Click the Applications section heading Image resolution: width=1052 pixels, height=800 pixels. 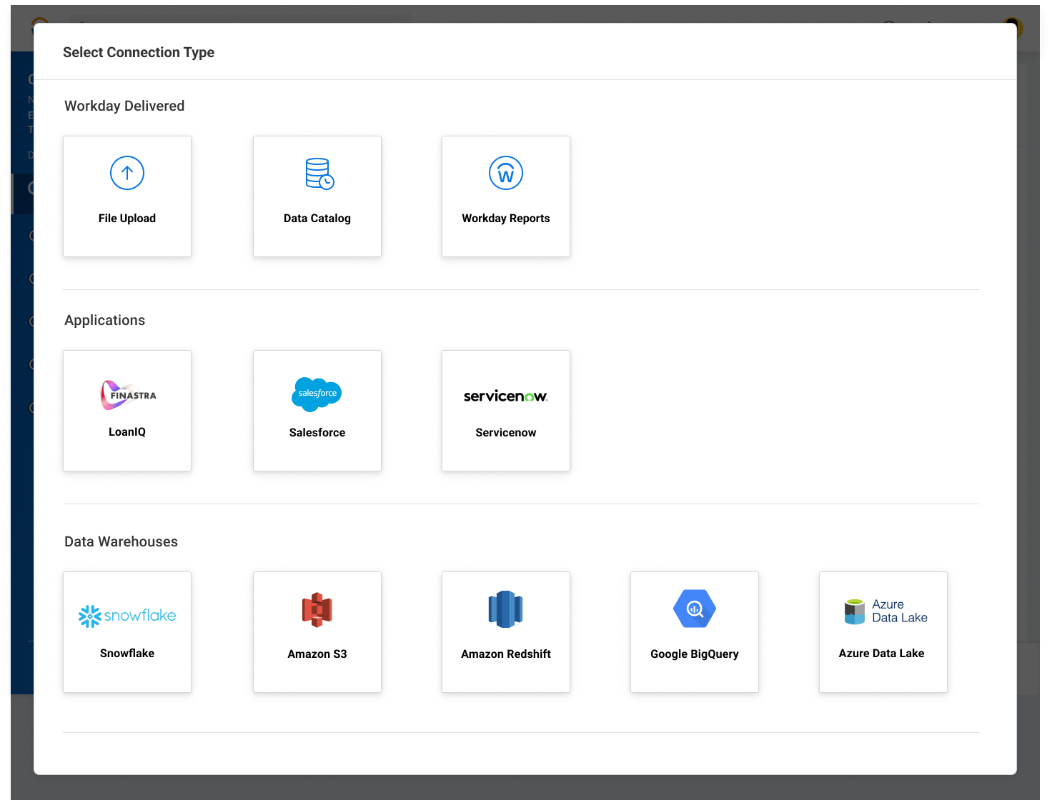(x=105, y=320)
